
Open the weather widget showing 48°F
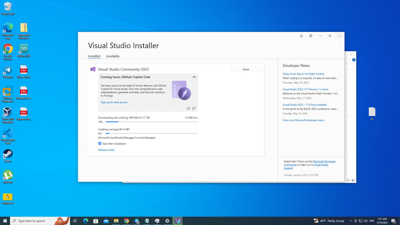pos(329,221)
